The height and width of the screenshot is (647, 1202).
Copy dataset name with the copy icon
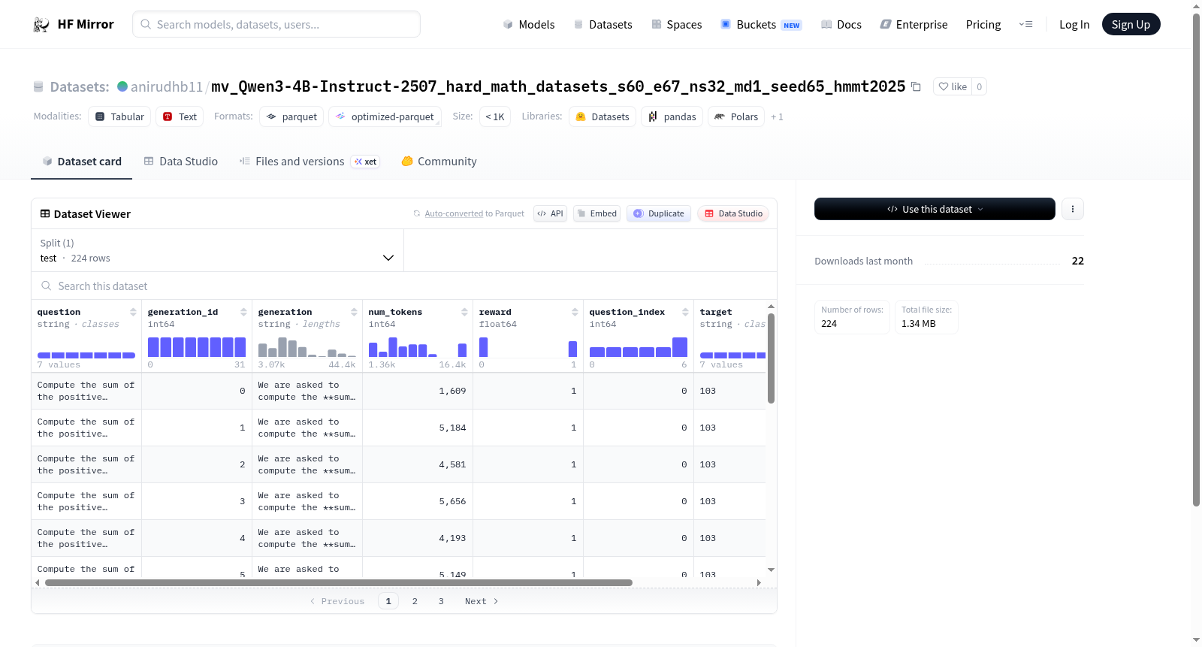(916, 86)
